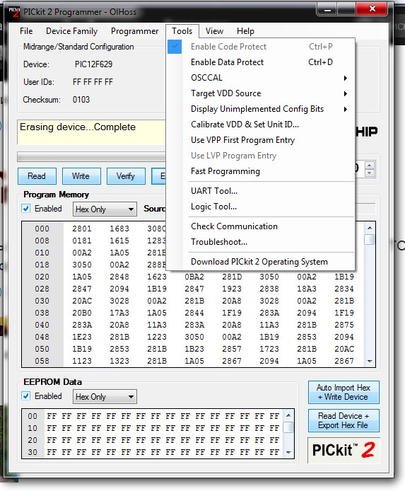
Task: Click first FF byte in EEPROM row 00
Action: [52, 416]
